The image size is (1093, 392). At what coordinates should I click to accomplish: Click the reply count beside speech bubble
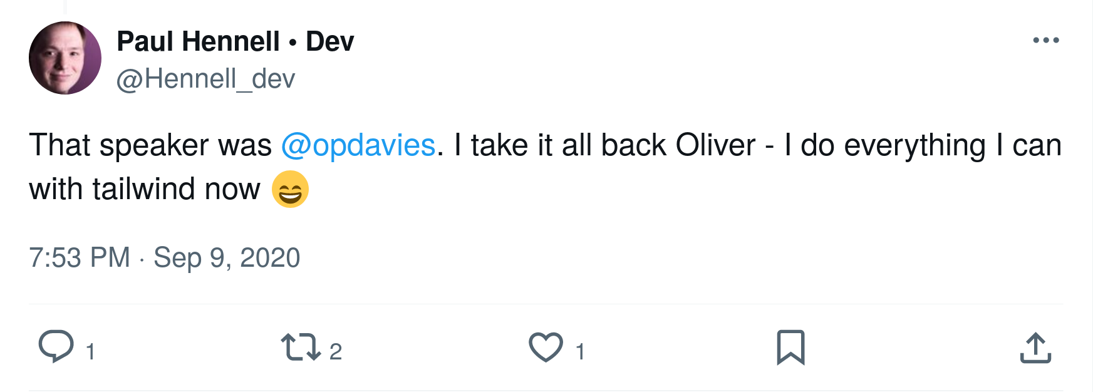click(91, 352)
